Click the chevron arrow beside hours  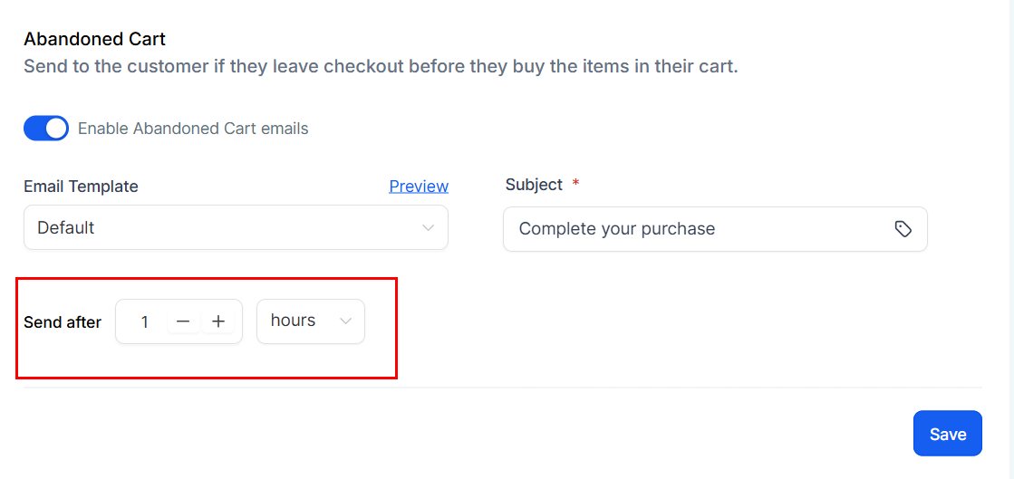[346, 321]
